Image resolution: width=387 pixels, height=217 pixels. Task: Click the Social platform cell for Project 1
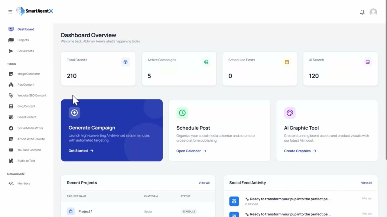click(148, 211)
